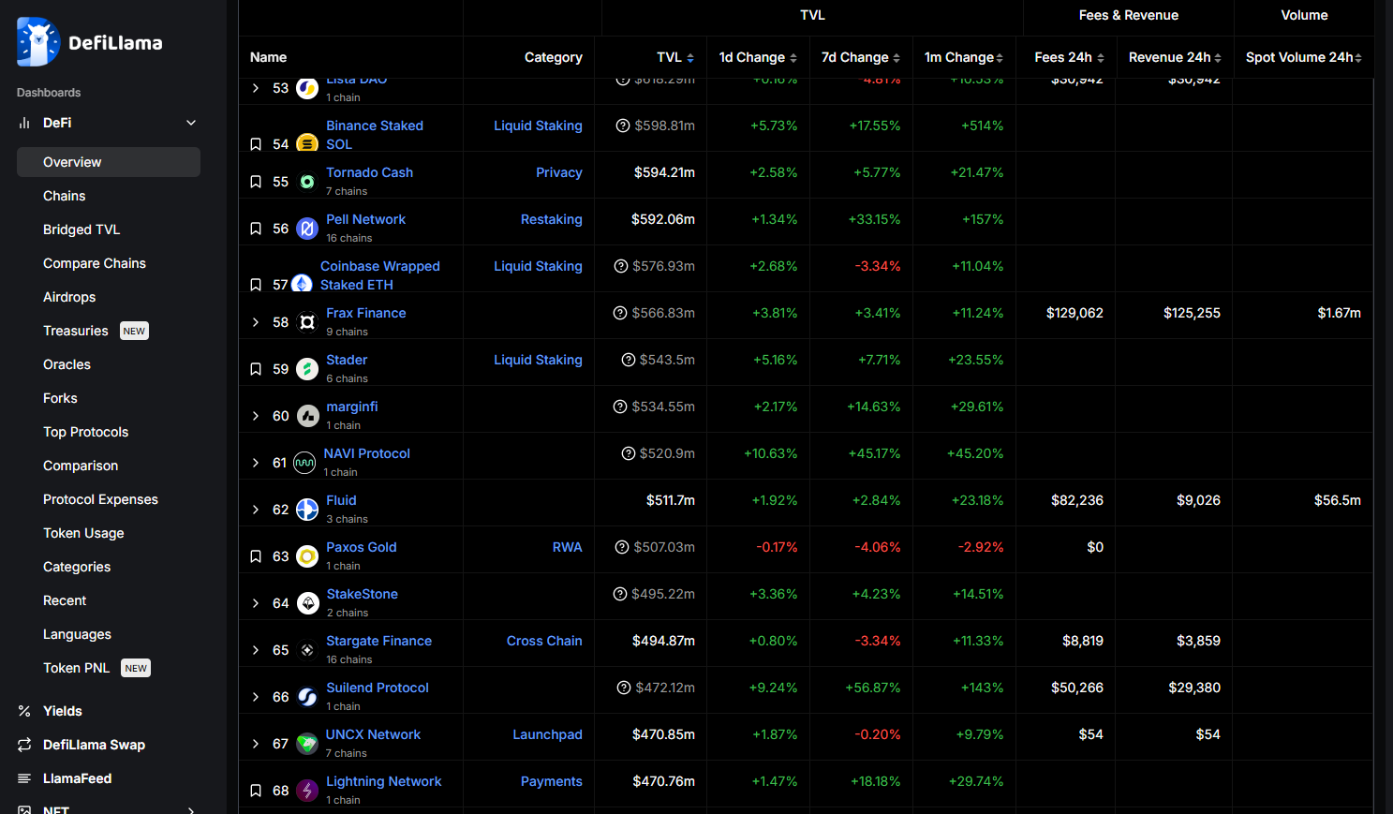Expand the marginfi row
The width and height of the screenshot is (1393, 814).
[256, 416]
